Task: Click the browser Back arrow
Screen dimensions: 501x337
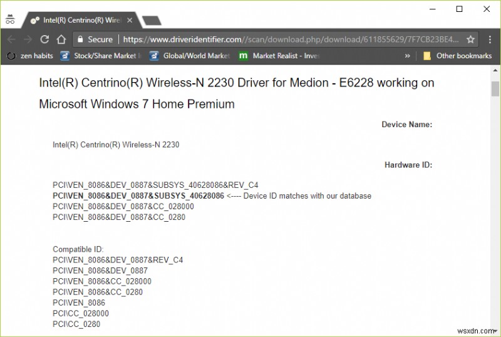Action: point(11,39)
